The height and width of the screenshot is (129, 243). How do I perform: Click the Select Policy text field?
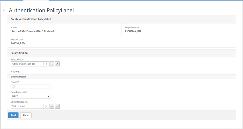(x=27, y=64)
